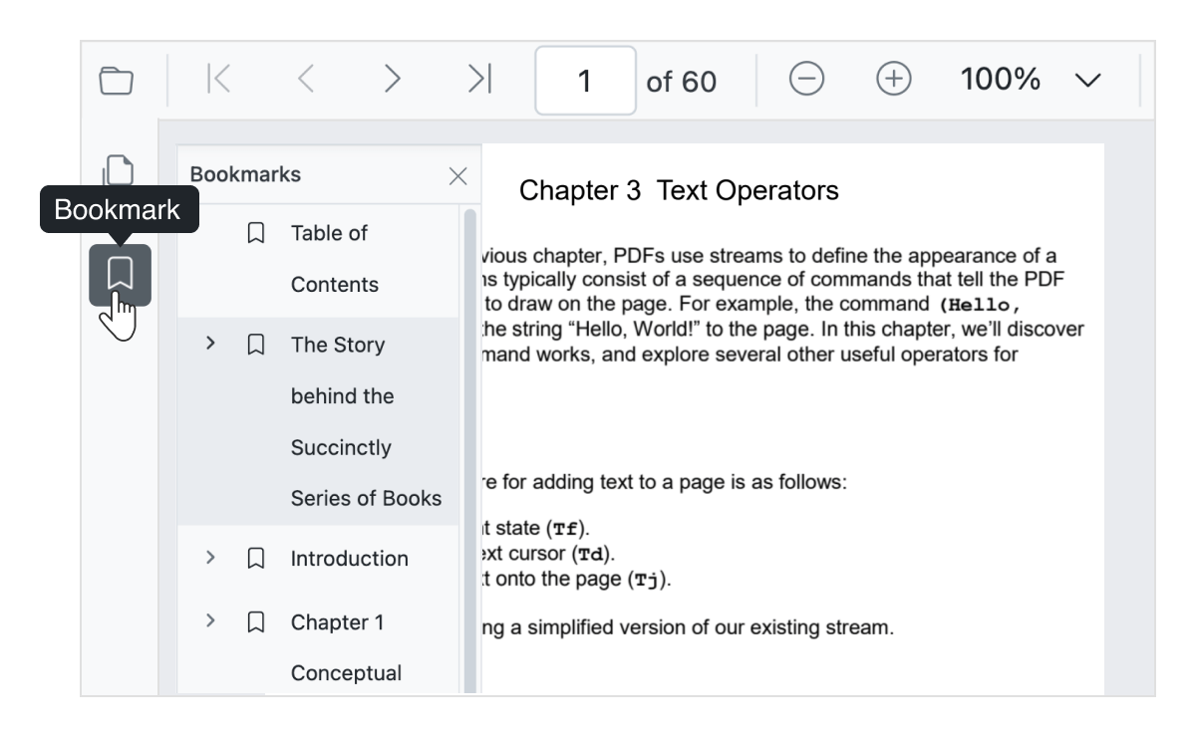The width and height of the screenshot is (1196, 737).
Task: Open the zoom level dropdown
Action: tap(1087, 80)
